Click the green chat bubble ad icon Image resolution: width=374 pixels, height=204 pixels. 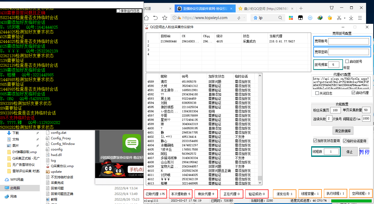132,143
